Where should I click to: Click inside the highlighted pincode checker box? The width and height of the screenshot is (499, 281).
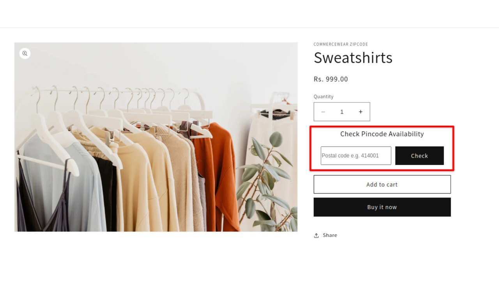[x=382, y=148]
